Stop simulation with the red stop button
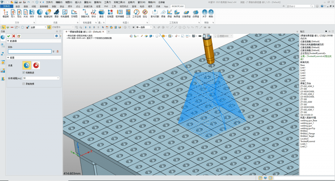335x181 pixels. click(x=36, y=65)
